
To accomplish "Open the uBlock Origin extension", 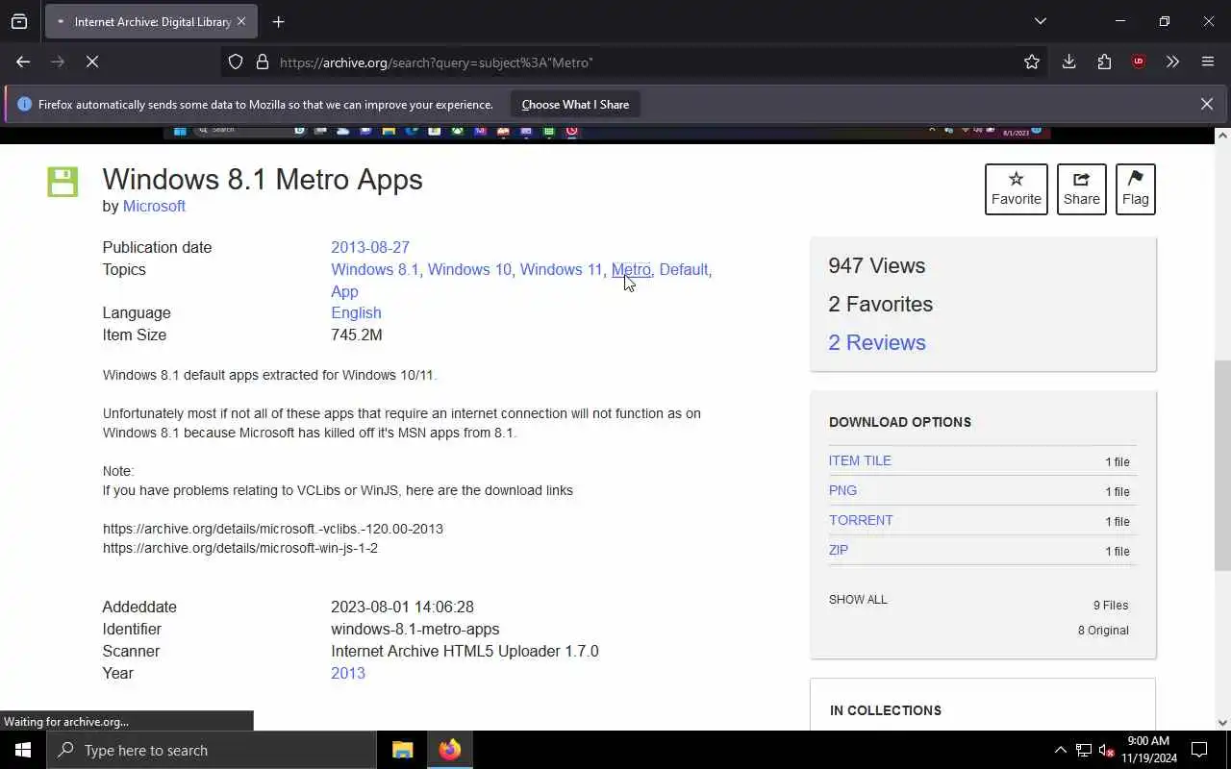I will tap(1139, 62).
